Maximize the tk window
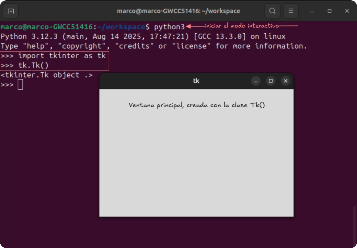This screenshot has width=357, height=248. point(270,81)
